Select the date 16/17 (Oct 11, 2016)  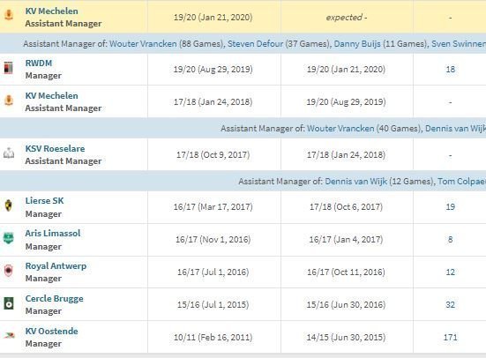click(x=346, y=272)
